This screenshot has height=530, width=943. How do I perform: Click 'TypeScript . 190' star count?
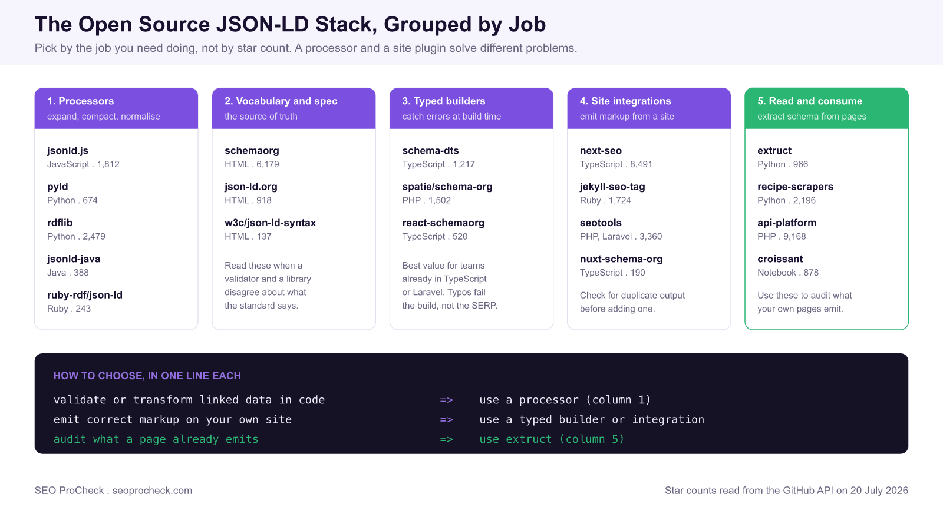(612, 273)
